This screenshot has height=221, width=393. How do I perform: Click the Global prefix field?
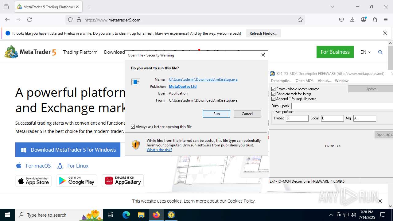click(297, 118)
